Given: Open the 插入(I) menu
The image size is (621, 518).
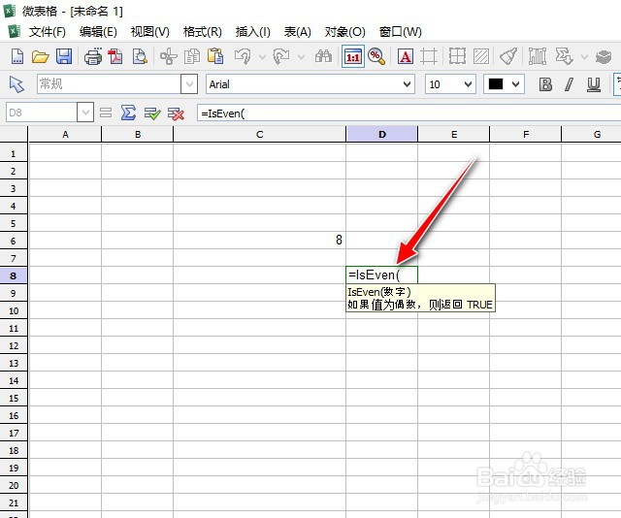Looking at the screenshot, I should click(x=252, y=32).
